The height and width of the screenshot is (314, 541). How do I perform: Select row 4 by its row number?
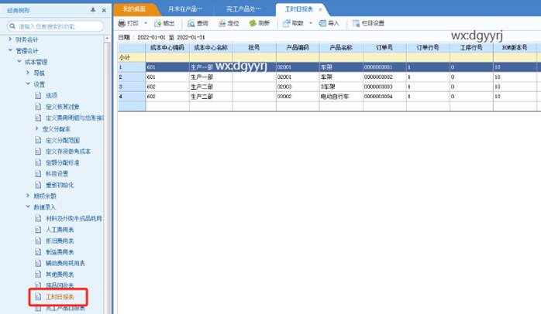coord(132,97)
